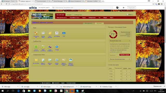Open the user list (Список участников) icon
166x93 pixels.
[x=36, y=47]
